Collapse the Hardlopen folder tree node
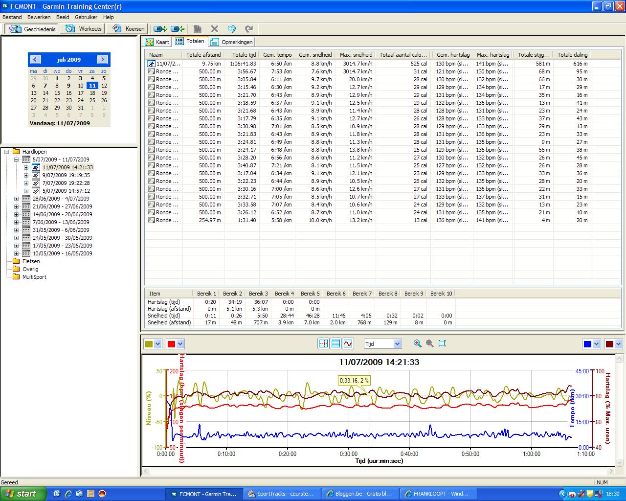 click(7, 152)
